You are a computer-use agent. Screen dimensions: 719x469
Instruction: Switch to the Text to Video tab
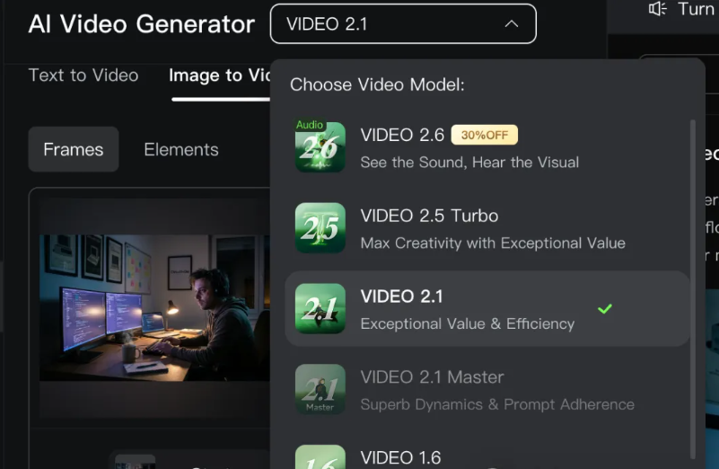(x=83, y=75)
